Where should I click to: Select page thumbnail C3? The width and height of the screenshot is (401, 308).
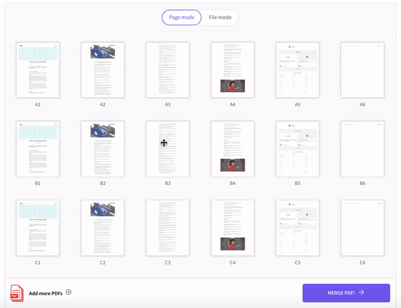point(168,228)
